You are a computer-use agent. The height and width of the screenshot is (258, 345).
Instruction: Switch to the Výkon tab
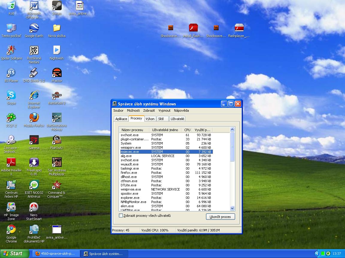(x=150, y=119)
